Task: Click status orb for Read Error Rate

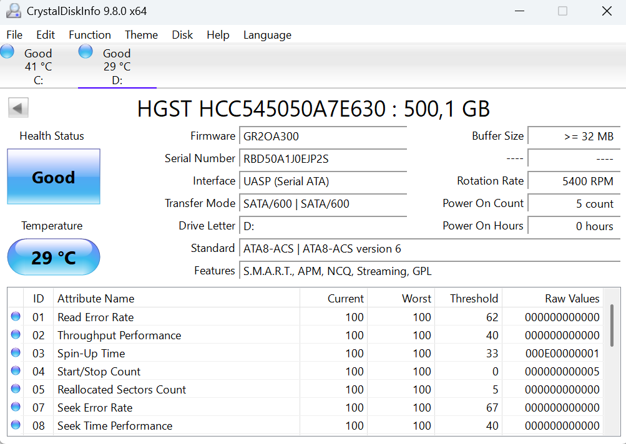Action: click(16, 316)
